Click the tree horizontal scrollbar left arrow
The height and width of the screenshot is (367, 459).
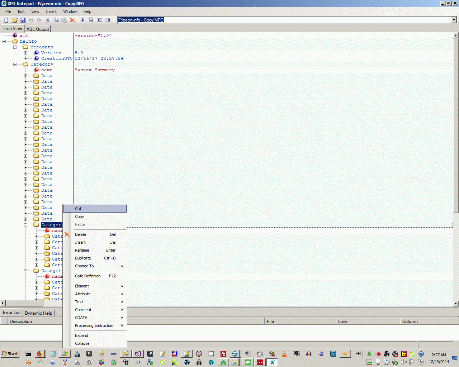tap(3, 303)
